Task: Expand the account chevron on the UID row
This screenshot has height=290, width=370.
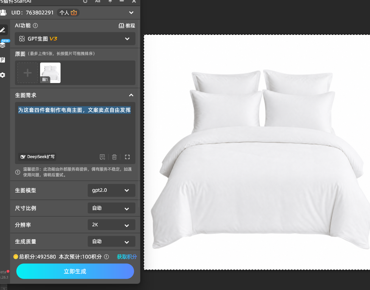Action: [131, 13]
